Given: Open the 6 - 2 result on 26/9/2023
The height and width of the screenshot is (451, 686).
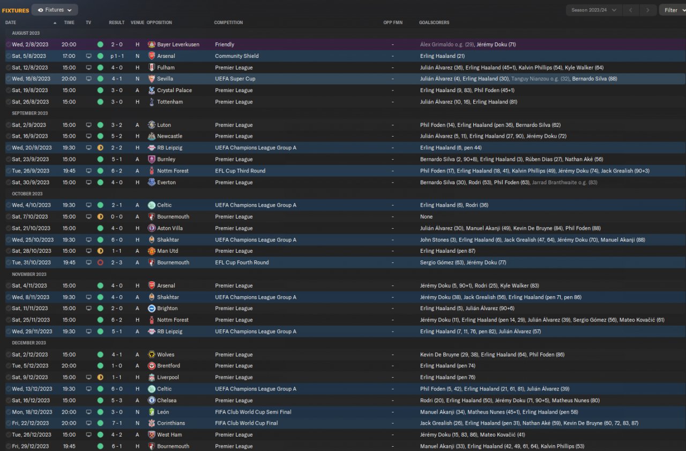Looking at the screenshot, I should (117, 171).
